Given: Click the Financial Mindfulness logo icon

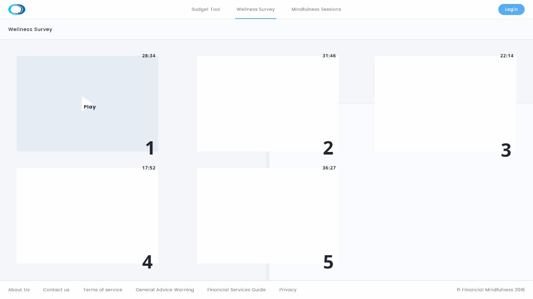Looking at the screenshot, I should (x=17, y=9).
